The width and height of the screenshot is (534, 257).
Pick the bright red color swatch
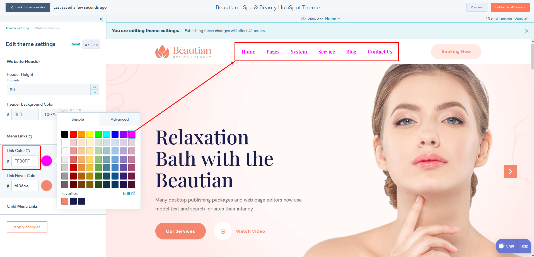point(73,134)
